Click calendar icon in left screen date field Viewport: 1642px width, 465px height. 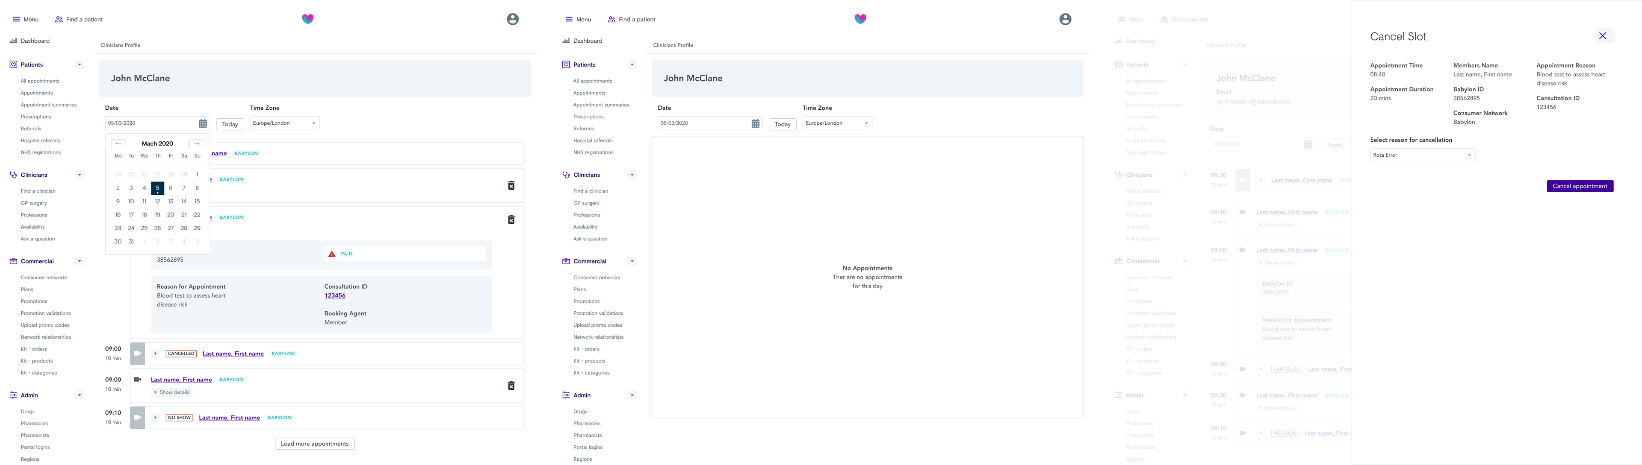(203, 123)
